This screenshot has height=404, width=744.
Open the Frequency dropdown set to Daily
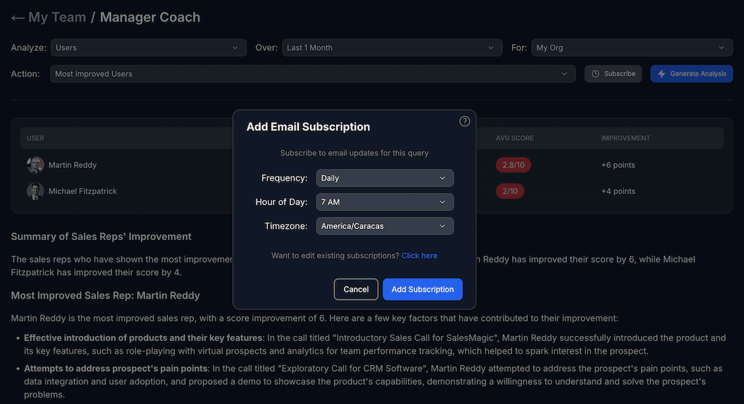(x=384, y=178)
